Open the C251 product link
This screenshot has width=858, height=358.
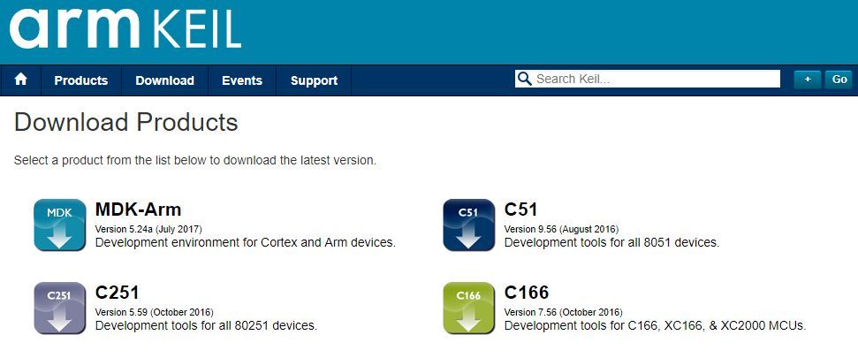pos(117,293)
